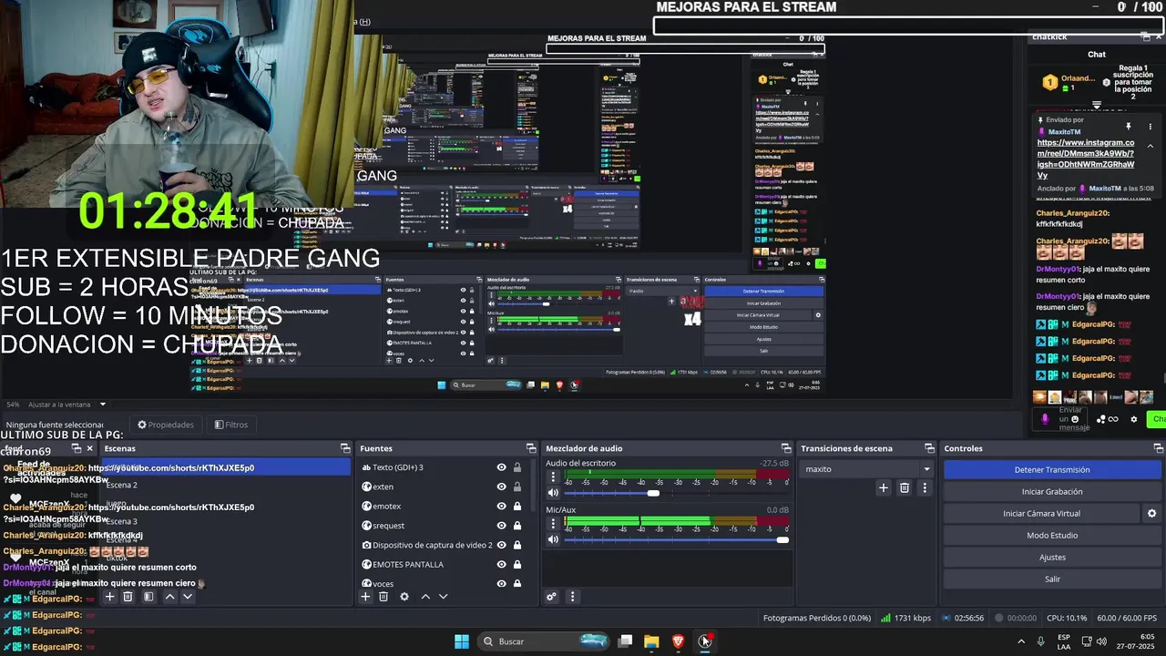
Task: Open Windows Start menu
Action: click(x=462, y=641)
